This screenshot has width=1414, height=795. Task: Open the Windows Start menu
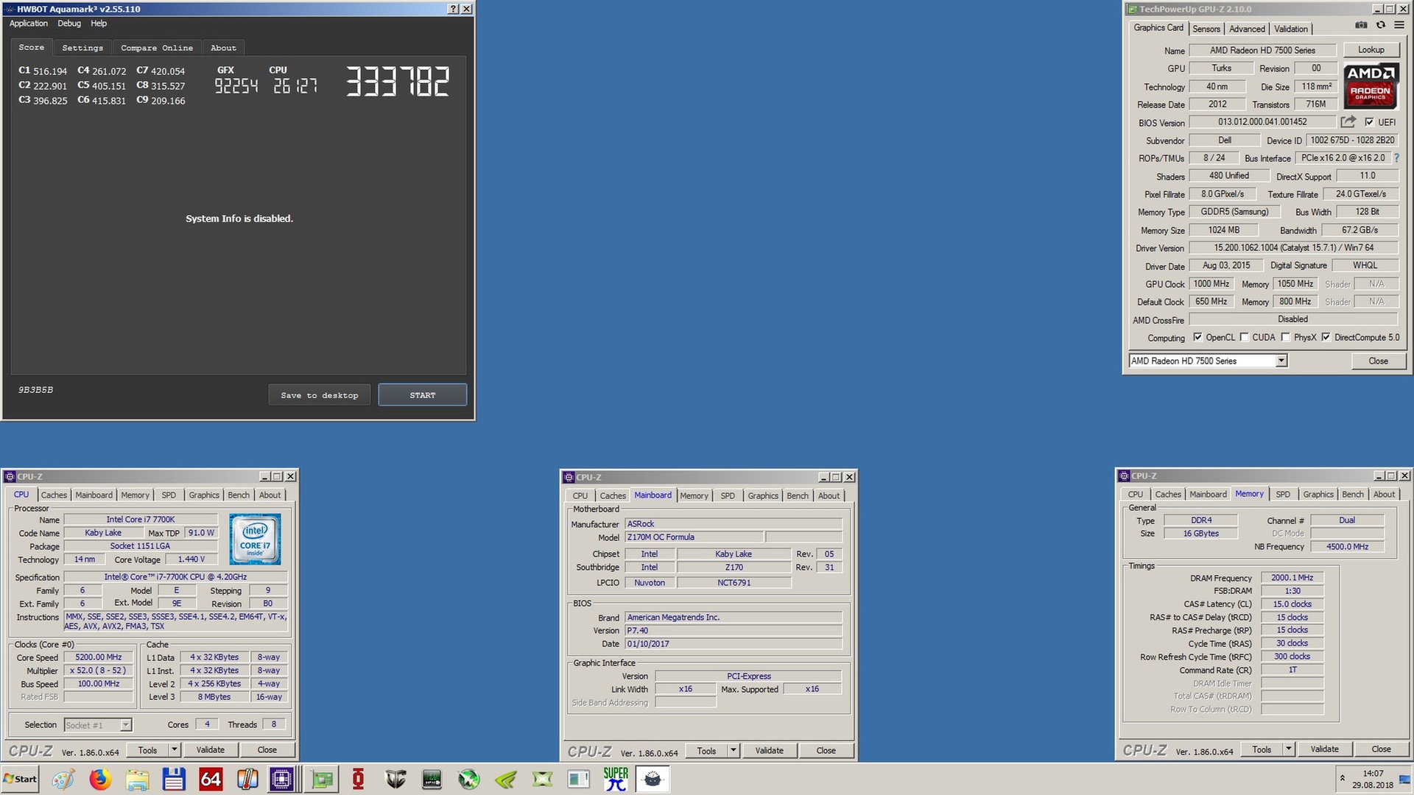[x=20, y=779]
